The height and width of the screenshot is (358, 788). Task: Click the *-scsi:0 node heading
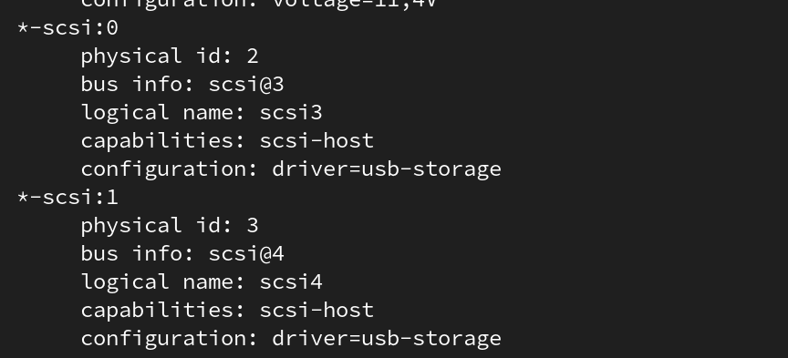67,28
